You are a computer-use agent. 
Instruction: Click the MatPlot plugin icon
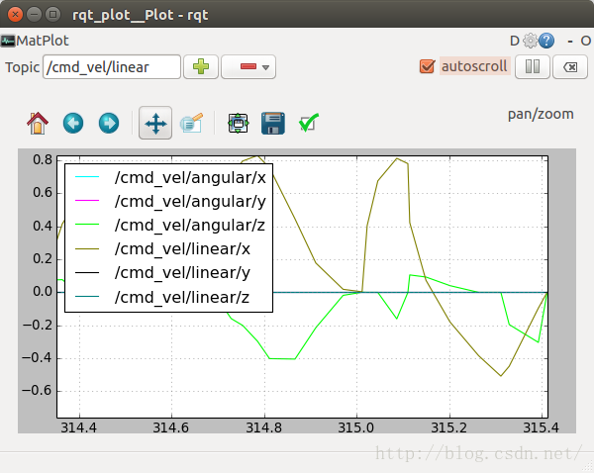(x=8, y=41)
